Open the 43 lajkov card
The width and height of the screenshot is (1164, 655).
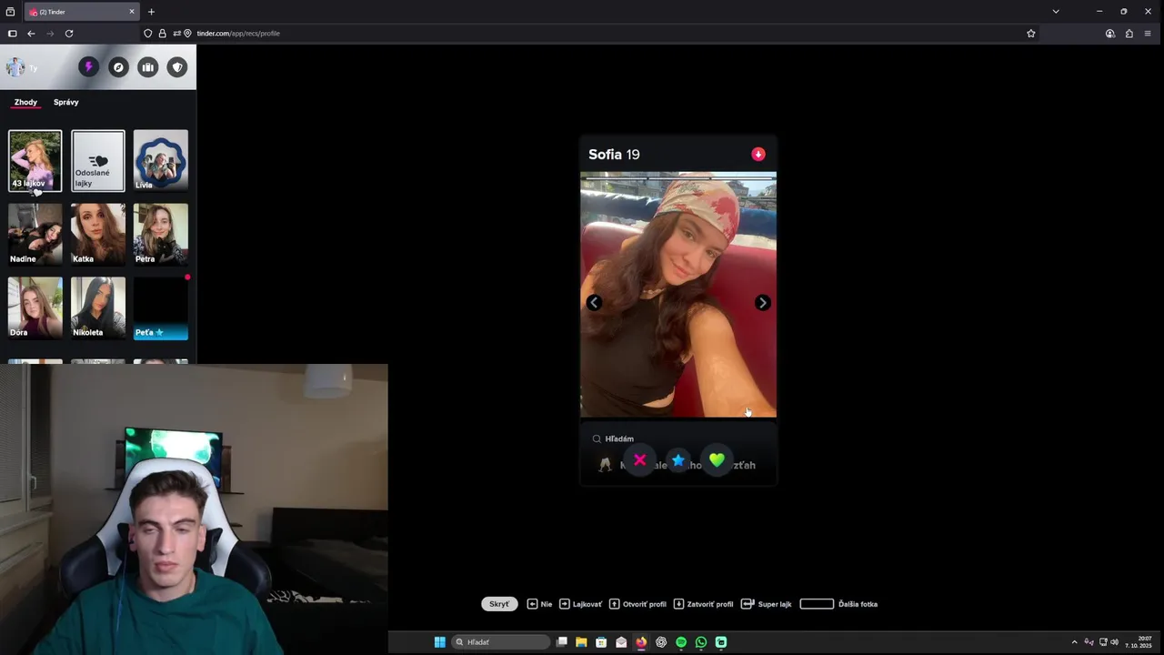[x=35, y=161]
